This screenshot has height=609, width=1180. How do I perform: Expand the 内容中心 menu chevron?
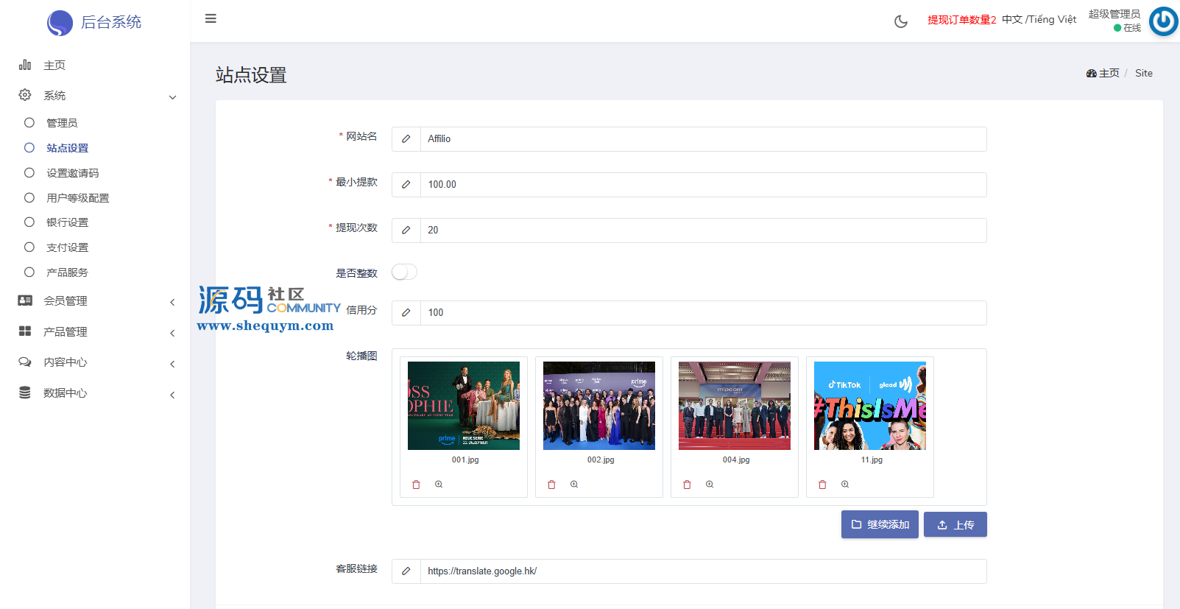tap(172, 364)
